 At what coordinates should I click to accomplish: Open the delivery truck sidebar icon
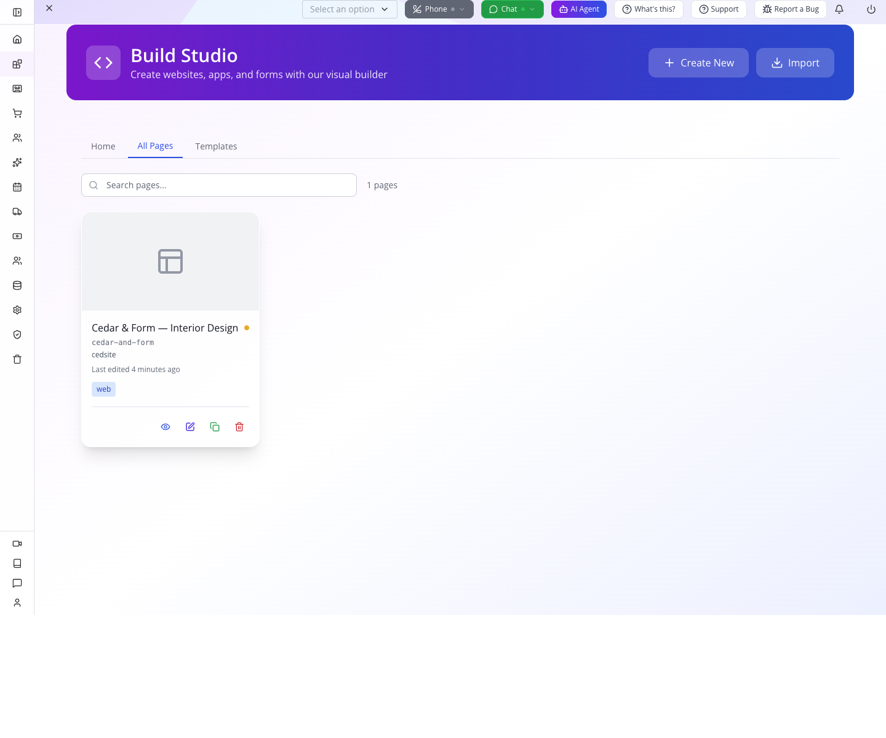tap(17, 212)
